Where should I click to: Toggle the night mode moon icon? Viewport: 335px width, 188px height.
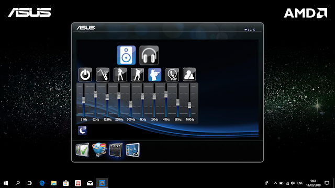82,131
